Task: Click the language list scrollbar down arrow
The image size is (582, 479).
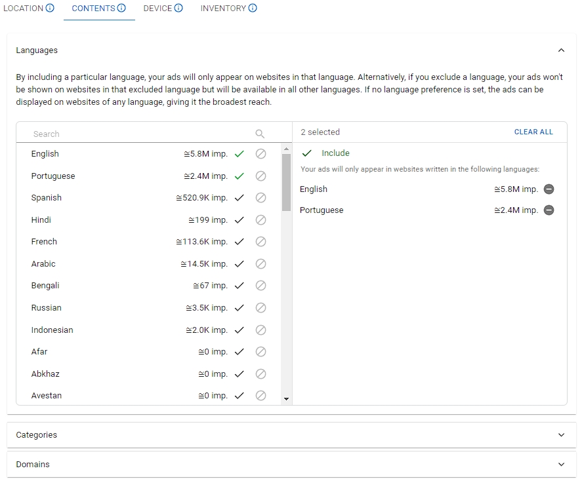Action: click(286, 398)
